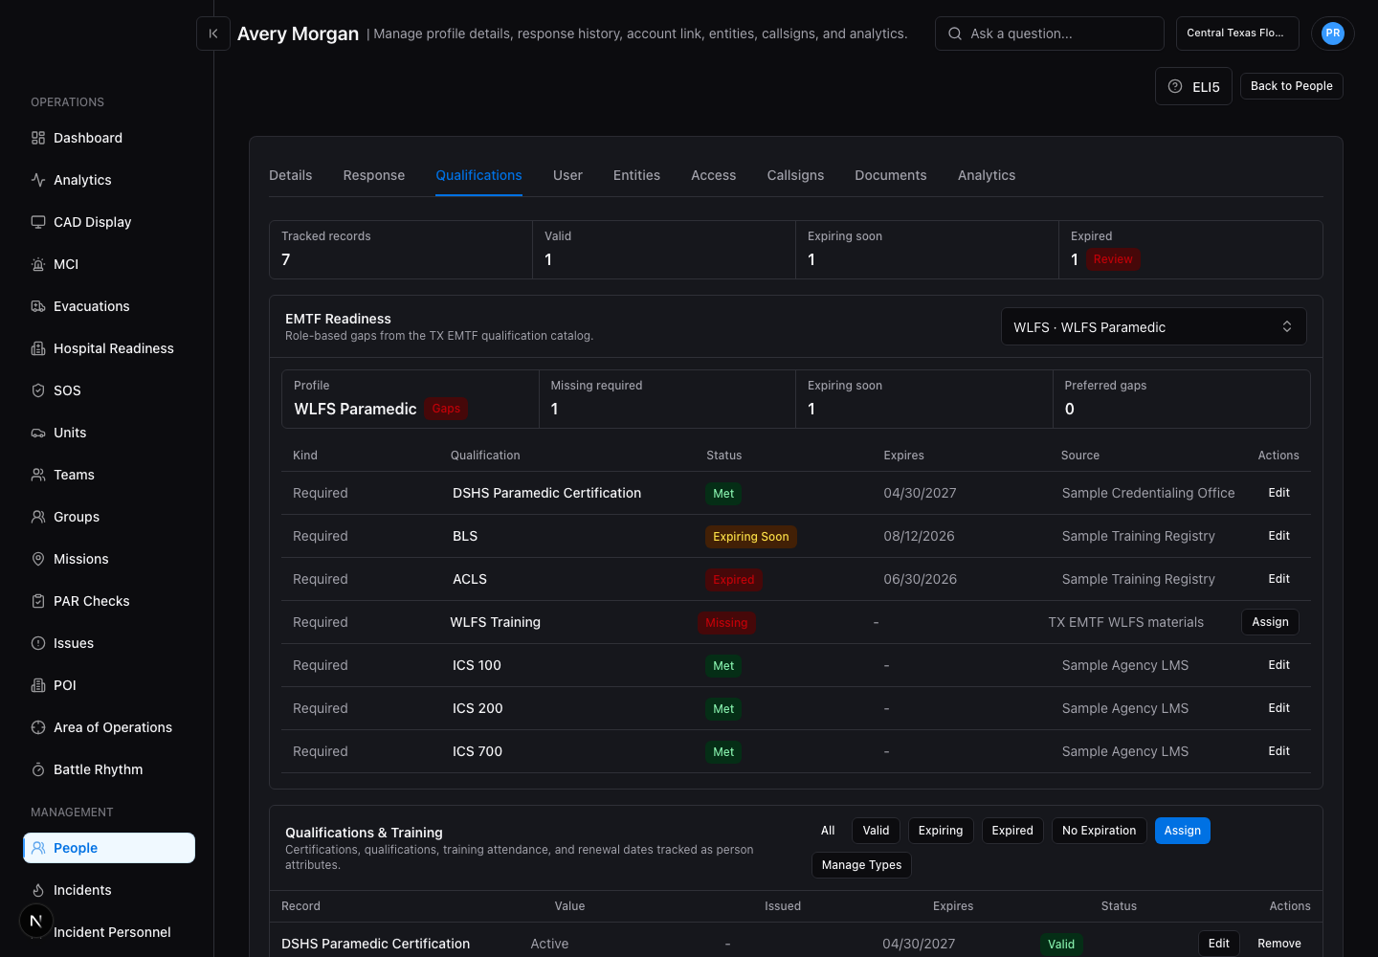Open Incidents flame icon
The width and height of the screenshot is (1378, 957).
38,890
